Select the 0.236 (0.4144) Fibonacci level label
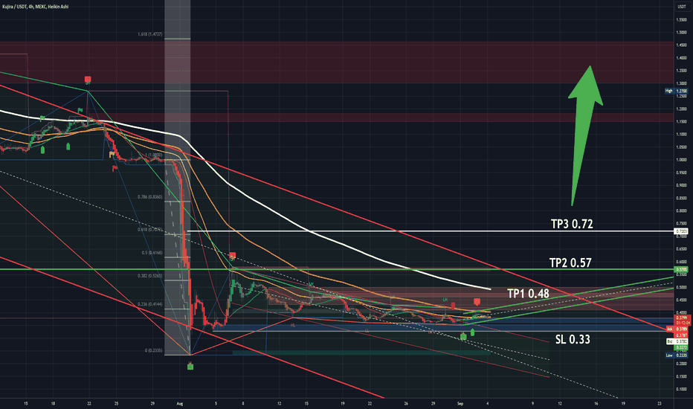The height and width of the screenshot is (409, 693). tap(149, 304)
